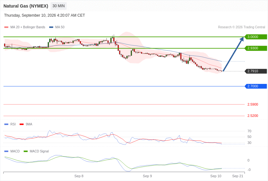Click the Natural Gas (NYMEX) title
The image size is (268, 181).
pyautogui.click(x=26, y=6)
